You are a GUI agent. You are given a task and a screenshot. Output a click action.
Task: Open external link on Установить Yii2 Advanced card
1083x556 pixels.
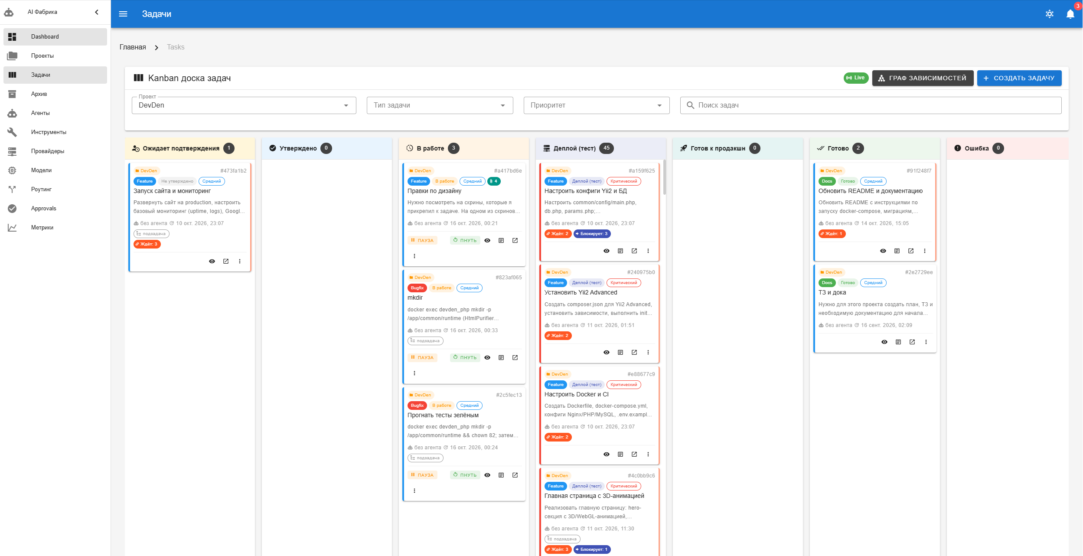pyautogui.click(x=634, y=353)
